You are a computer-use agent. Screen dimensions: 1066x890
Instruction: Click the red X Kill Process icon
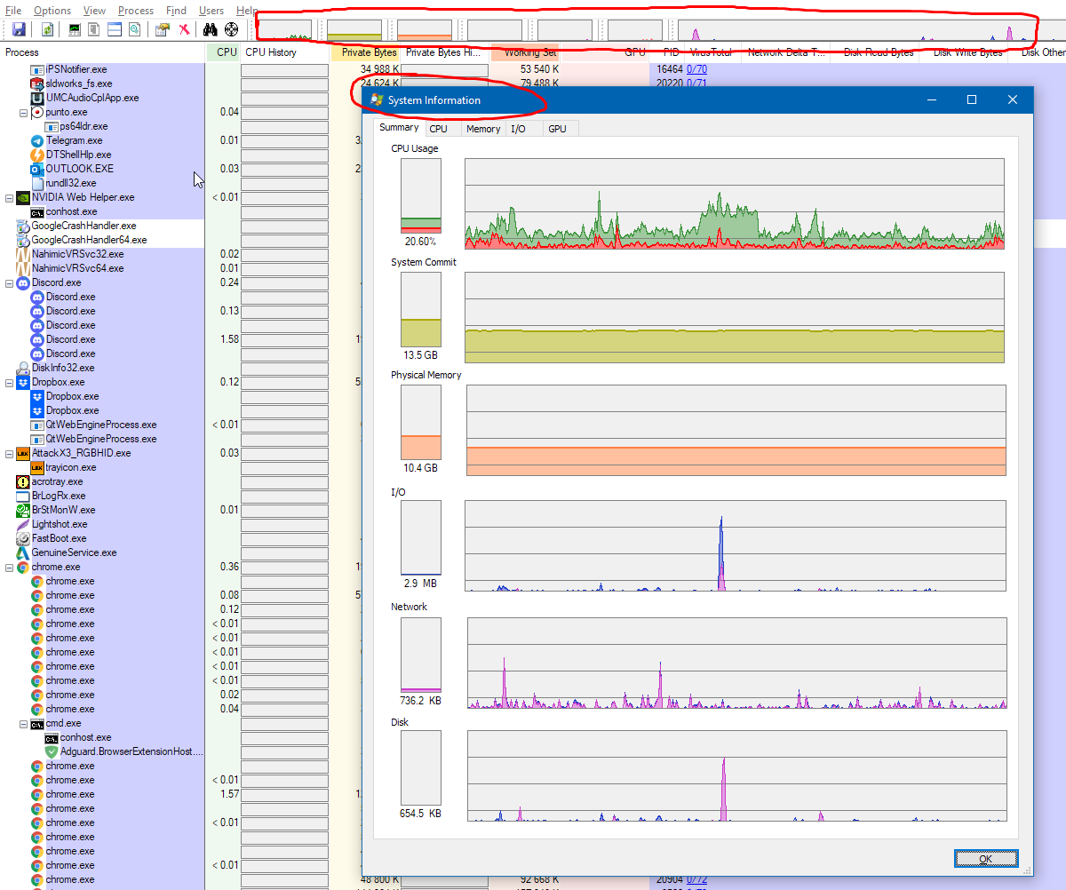tap(184, 29)
